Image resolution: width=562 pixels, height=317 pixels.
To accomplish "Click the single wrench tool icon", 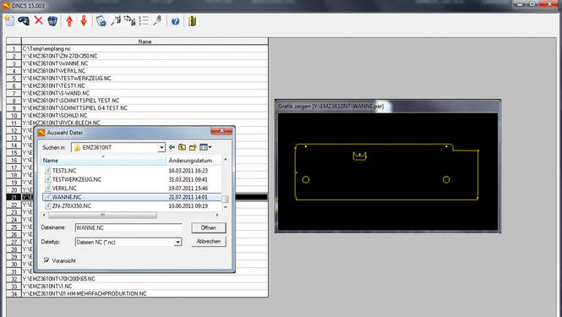I will pos(157,21).
